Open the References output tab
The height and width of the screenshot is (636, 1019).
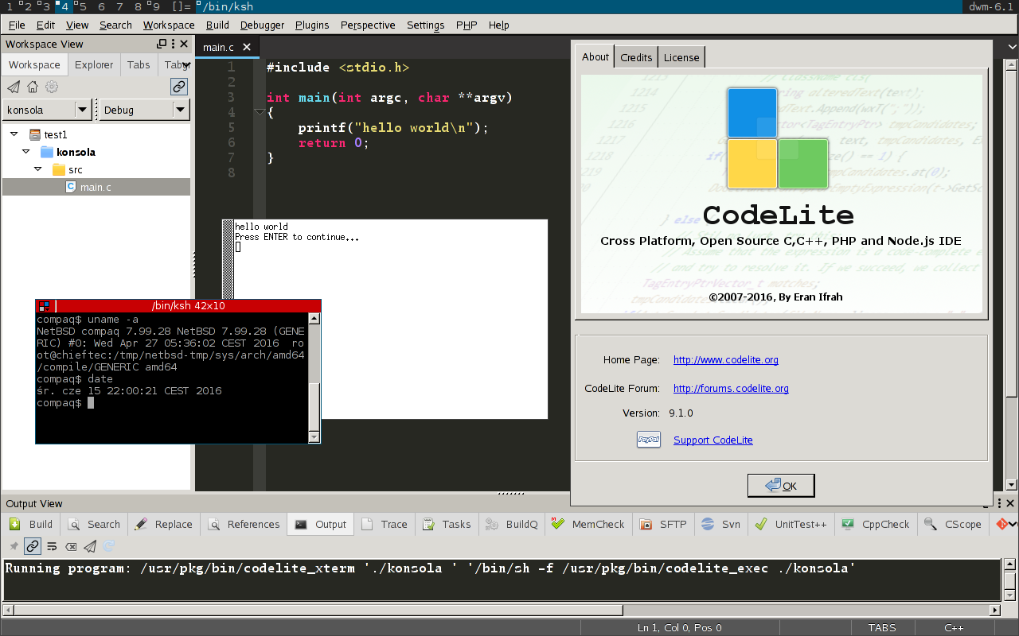point(244,524)
